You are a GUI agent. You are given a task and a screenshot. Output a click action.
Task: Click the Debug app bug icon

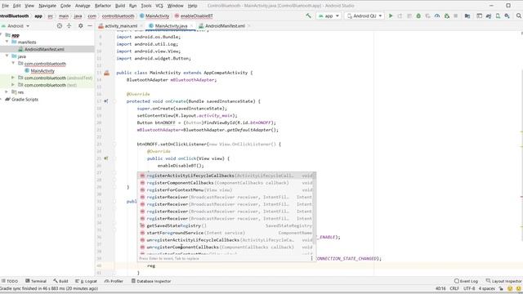coord(418,16)
